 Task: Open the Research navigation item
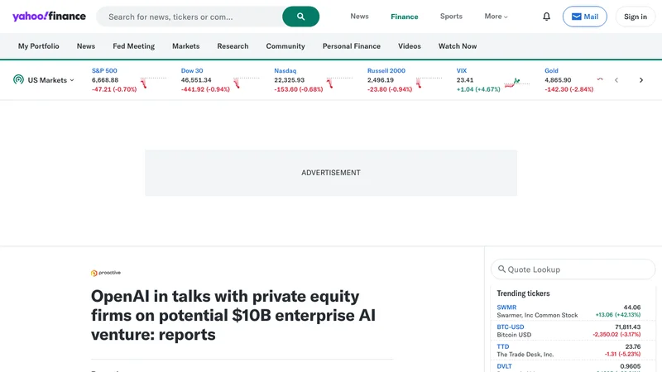point(233,46)
